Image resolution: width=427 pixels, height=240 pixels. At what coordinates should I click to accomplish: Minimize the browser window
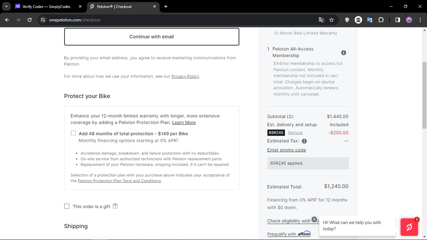pyautogui.click(x=391, y=6)
